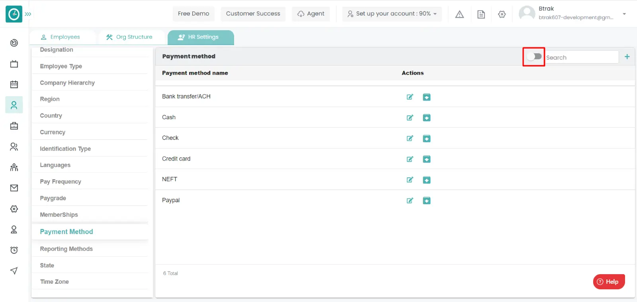Screen dimensions: 637x302
Task: Open the sidebar gear settings icon
Action: (14, 209)
